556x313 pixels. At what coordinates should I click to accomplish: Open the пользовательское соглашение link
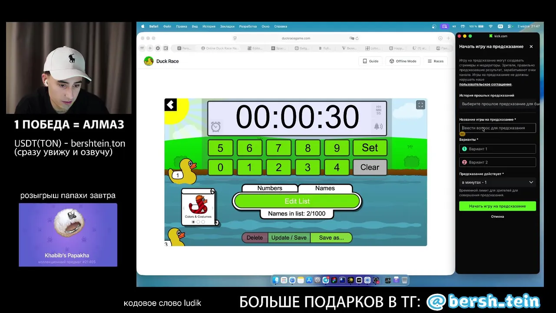[485, 84]
